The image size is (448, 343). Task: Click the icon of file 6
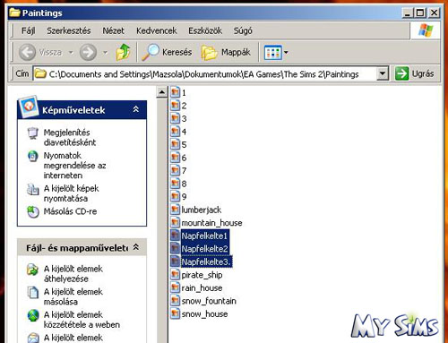(176, 158)
